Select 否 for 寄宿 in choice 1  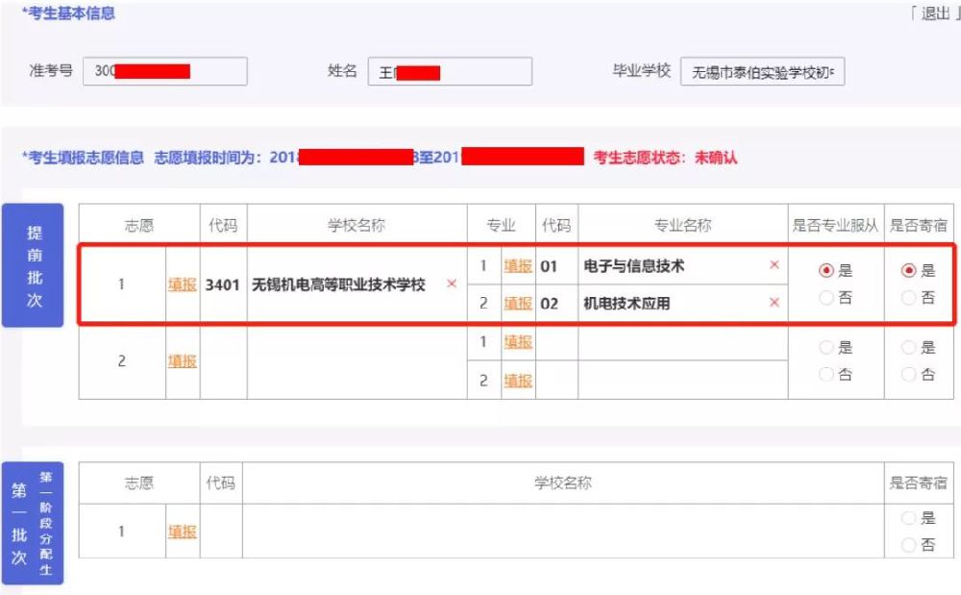(909, 298)
